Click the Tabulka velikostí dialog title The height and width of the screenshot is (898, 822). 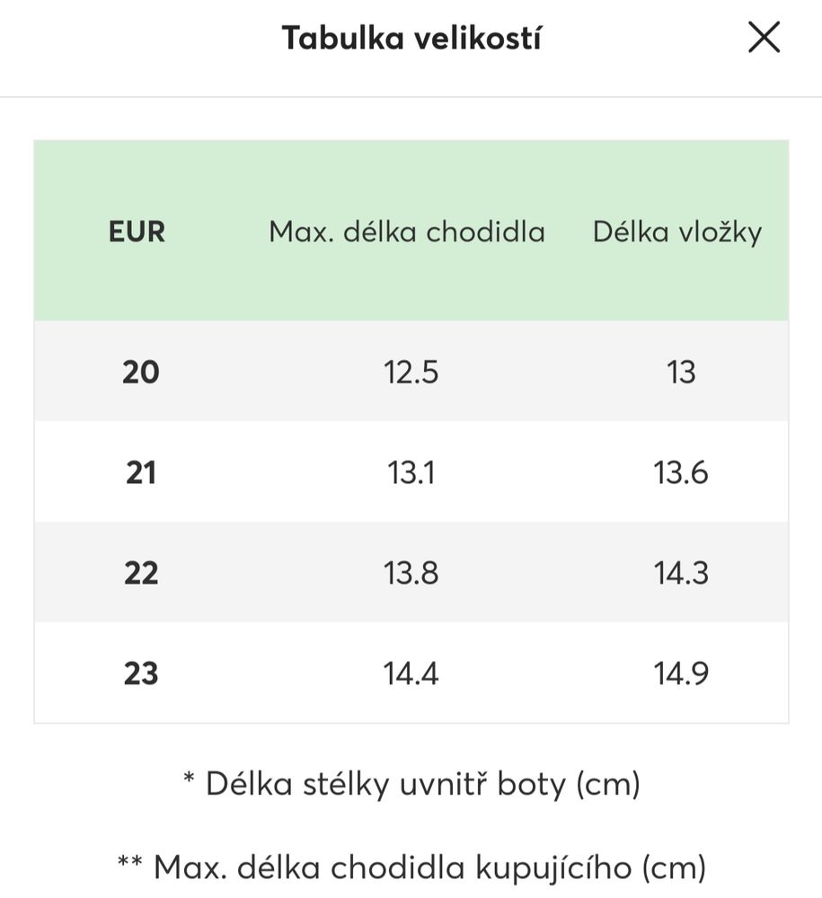[411, 38]
